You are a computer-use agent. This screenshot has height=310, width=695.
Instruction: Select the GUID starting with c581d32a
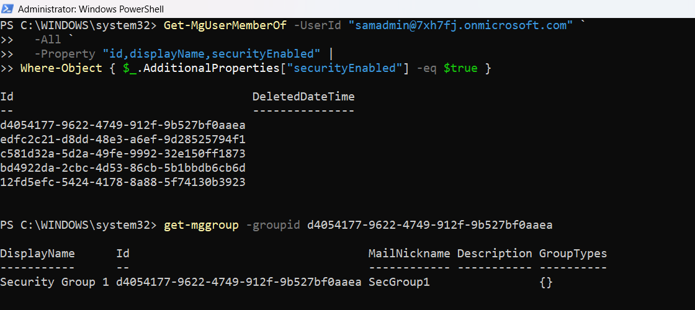[123, 154]
